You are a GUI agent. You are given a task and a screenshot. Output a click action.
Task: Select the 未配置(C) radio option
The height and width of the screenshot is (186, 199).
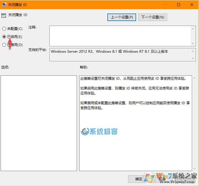tap(4, 29)
